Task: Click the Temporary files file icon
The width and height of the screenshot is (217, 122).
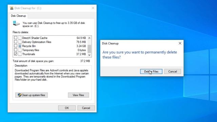Action: tap(20, 50)
